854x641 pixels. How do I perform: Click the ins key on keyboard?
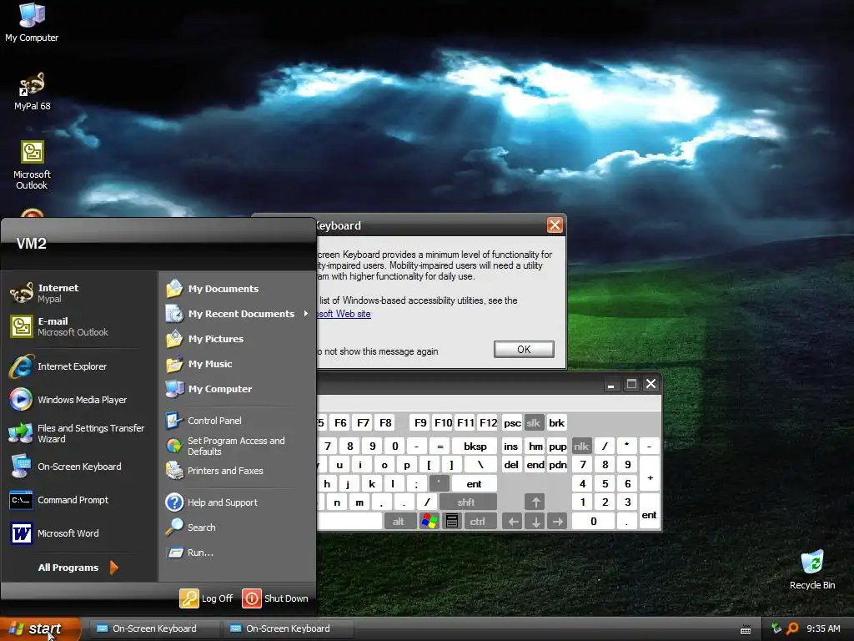(x=511, y=447)
